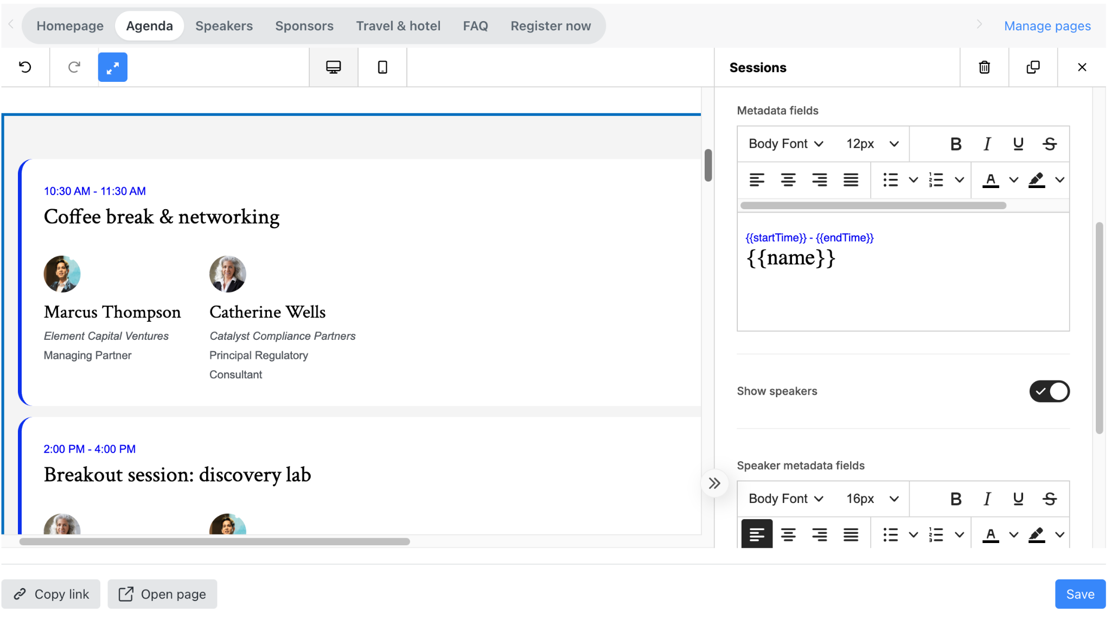Collapse the side panel with double chevron
Image resolution: width=1111 pixels, height=620 pixels.
[x=714, y=483]
